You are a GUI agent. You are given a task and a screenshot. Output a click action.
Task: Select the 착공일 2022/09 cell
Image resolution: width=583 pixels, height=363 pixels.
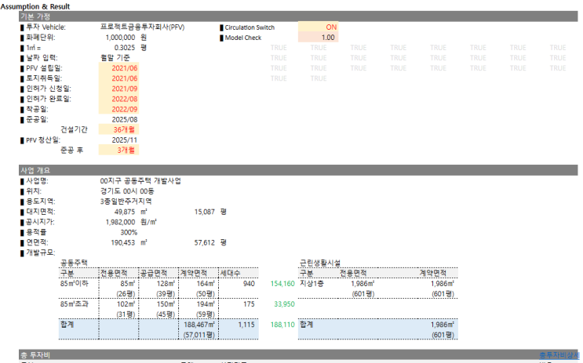coord(118,109)
